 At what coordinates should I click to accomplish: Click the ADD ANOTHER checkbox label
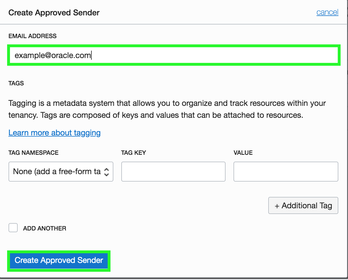[x=45, y=228]
